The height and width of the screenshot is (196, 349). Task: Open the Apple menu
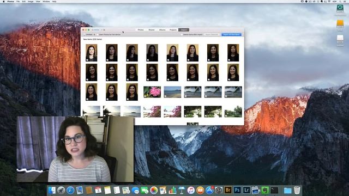[x=4, y=1]
